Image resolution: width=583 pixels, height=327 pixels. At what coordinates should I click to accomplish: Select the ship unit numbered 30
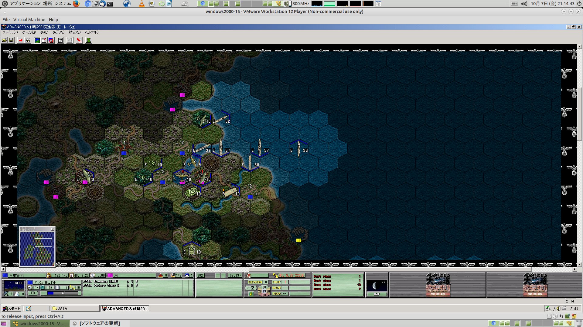(250, 163)
